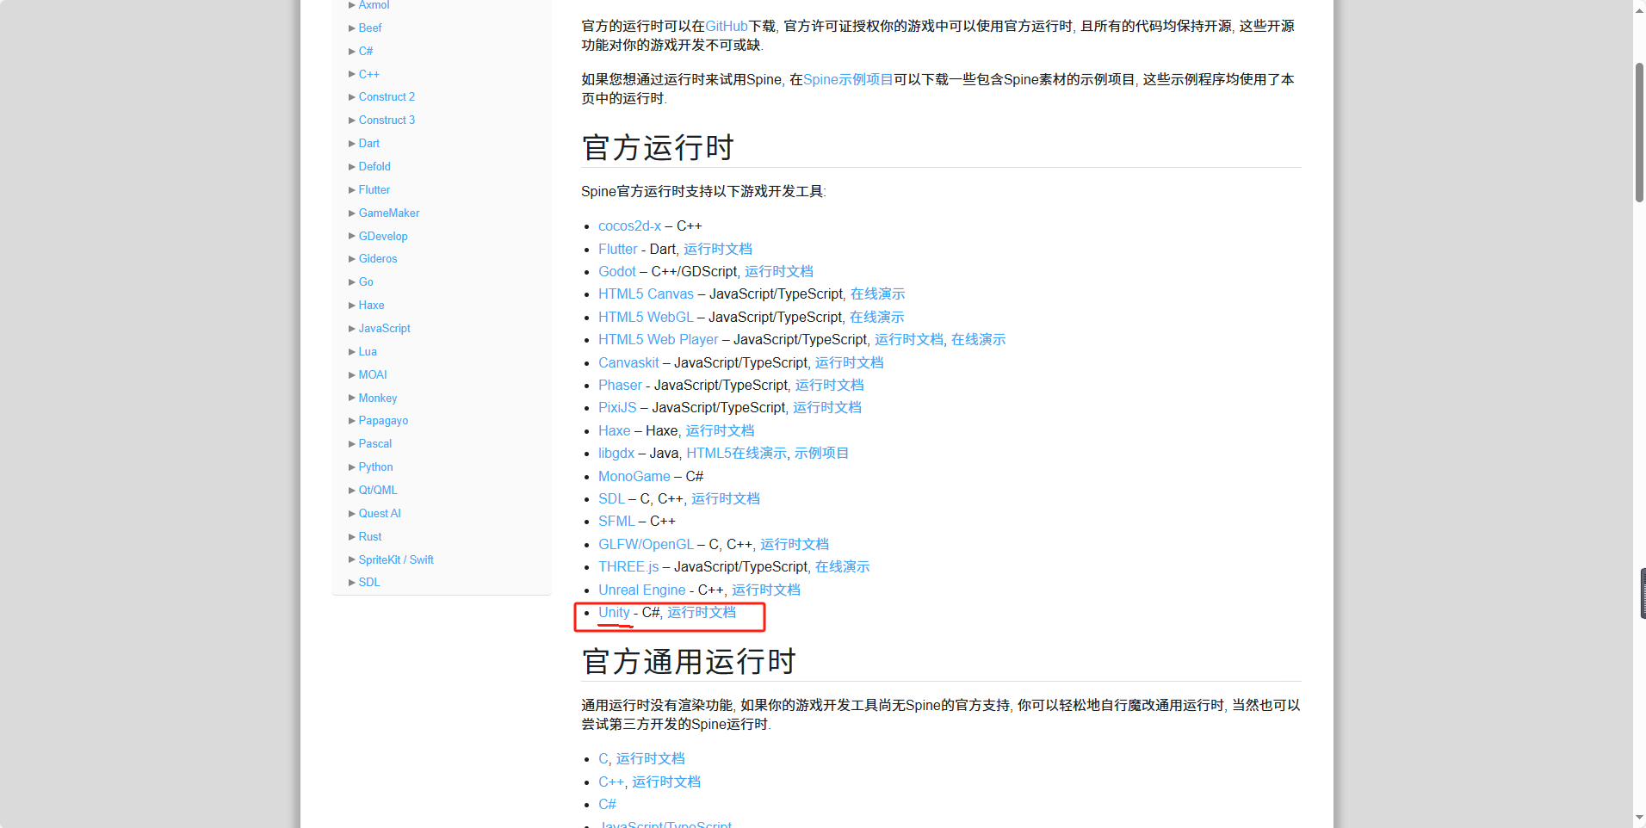Open the SpriteKit / Swift sidebar item
1646x828 pixels.
(x=396, y=559)
